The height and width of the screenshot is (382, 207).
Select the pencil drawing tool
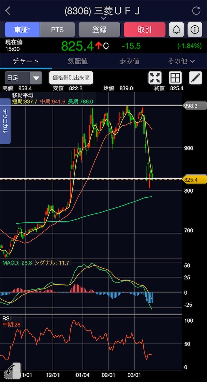pos(195,78)
